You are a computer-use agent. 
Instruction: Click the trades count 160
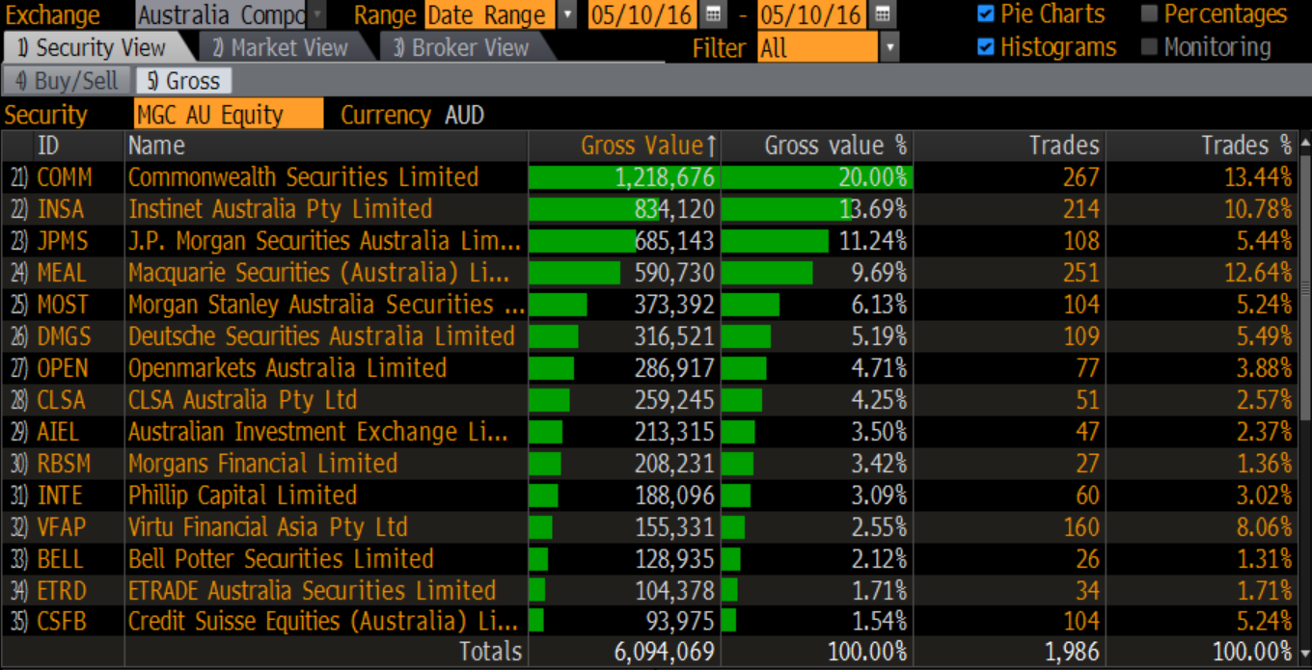(x=1080, y=527)
